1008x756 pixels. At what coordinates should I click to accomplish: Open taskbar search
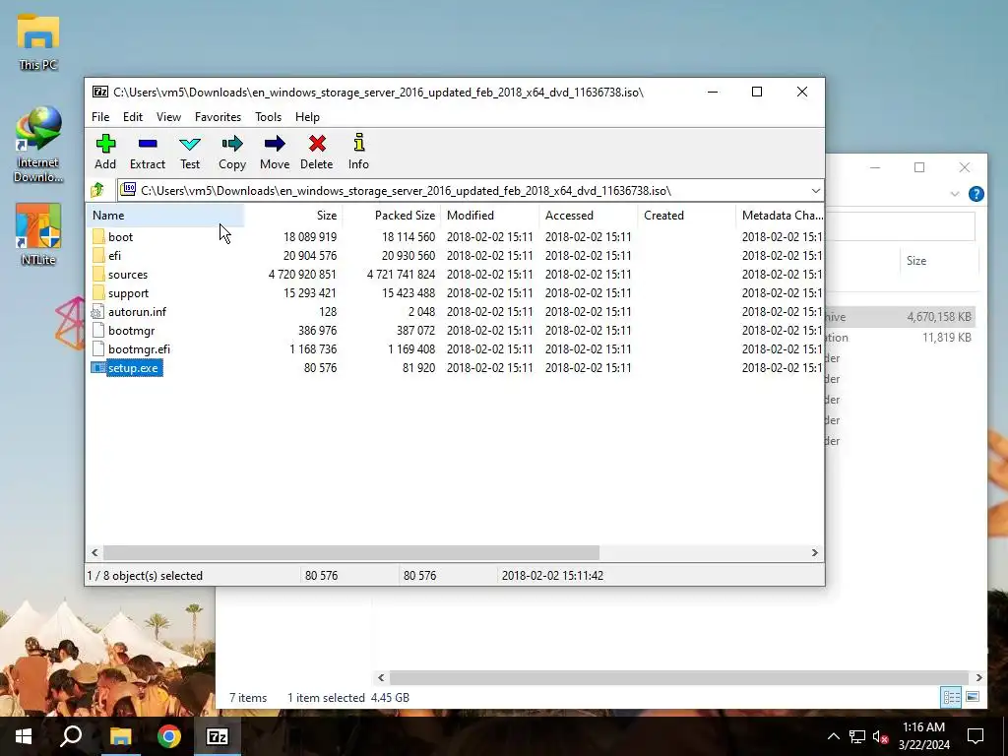tap(71, 736)
